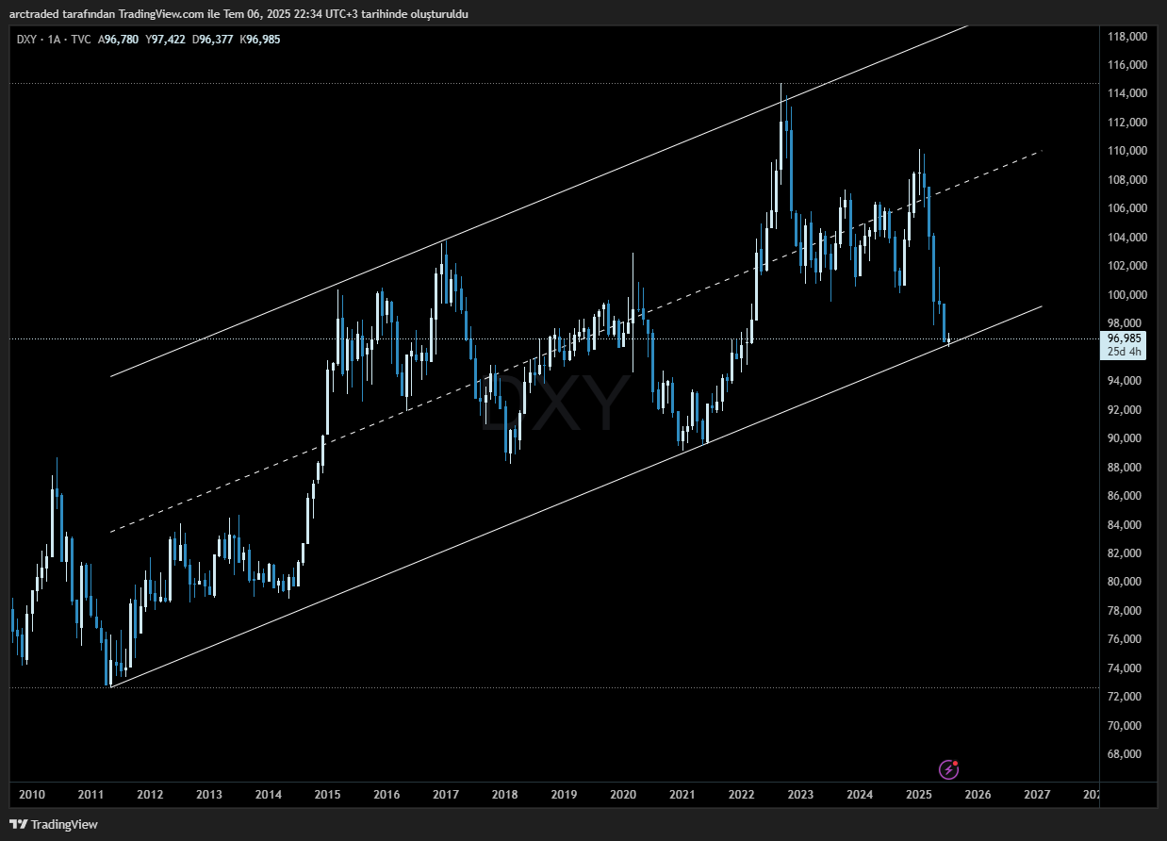Click the 2013 label on time axis
The height and width of the screenshot is (841, 1167).
[x=209, y=795]
